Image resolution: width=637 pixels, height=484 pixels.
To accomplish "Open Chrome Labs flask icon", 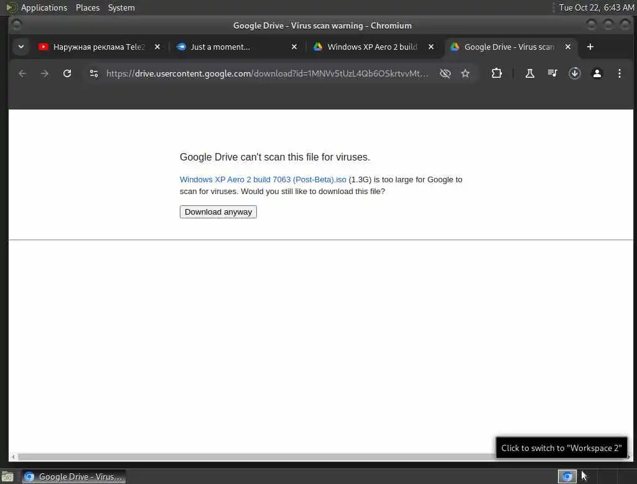I will click(x=530, y=73).
